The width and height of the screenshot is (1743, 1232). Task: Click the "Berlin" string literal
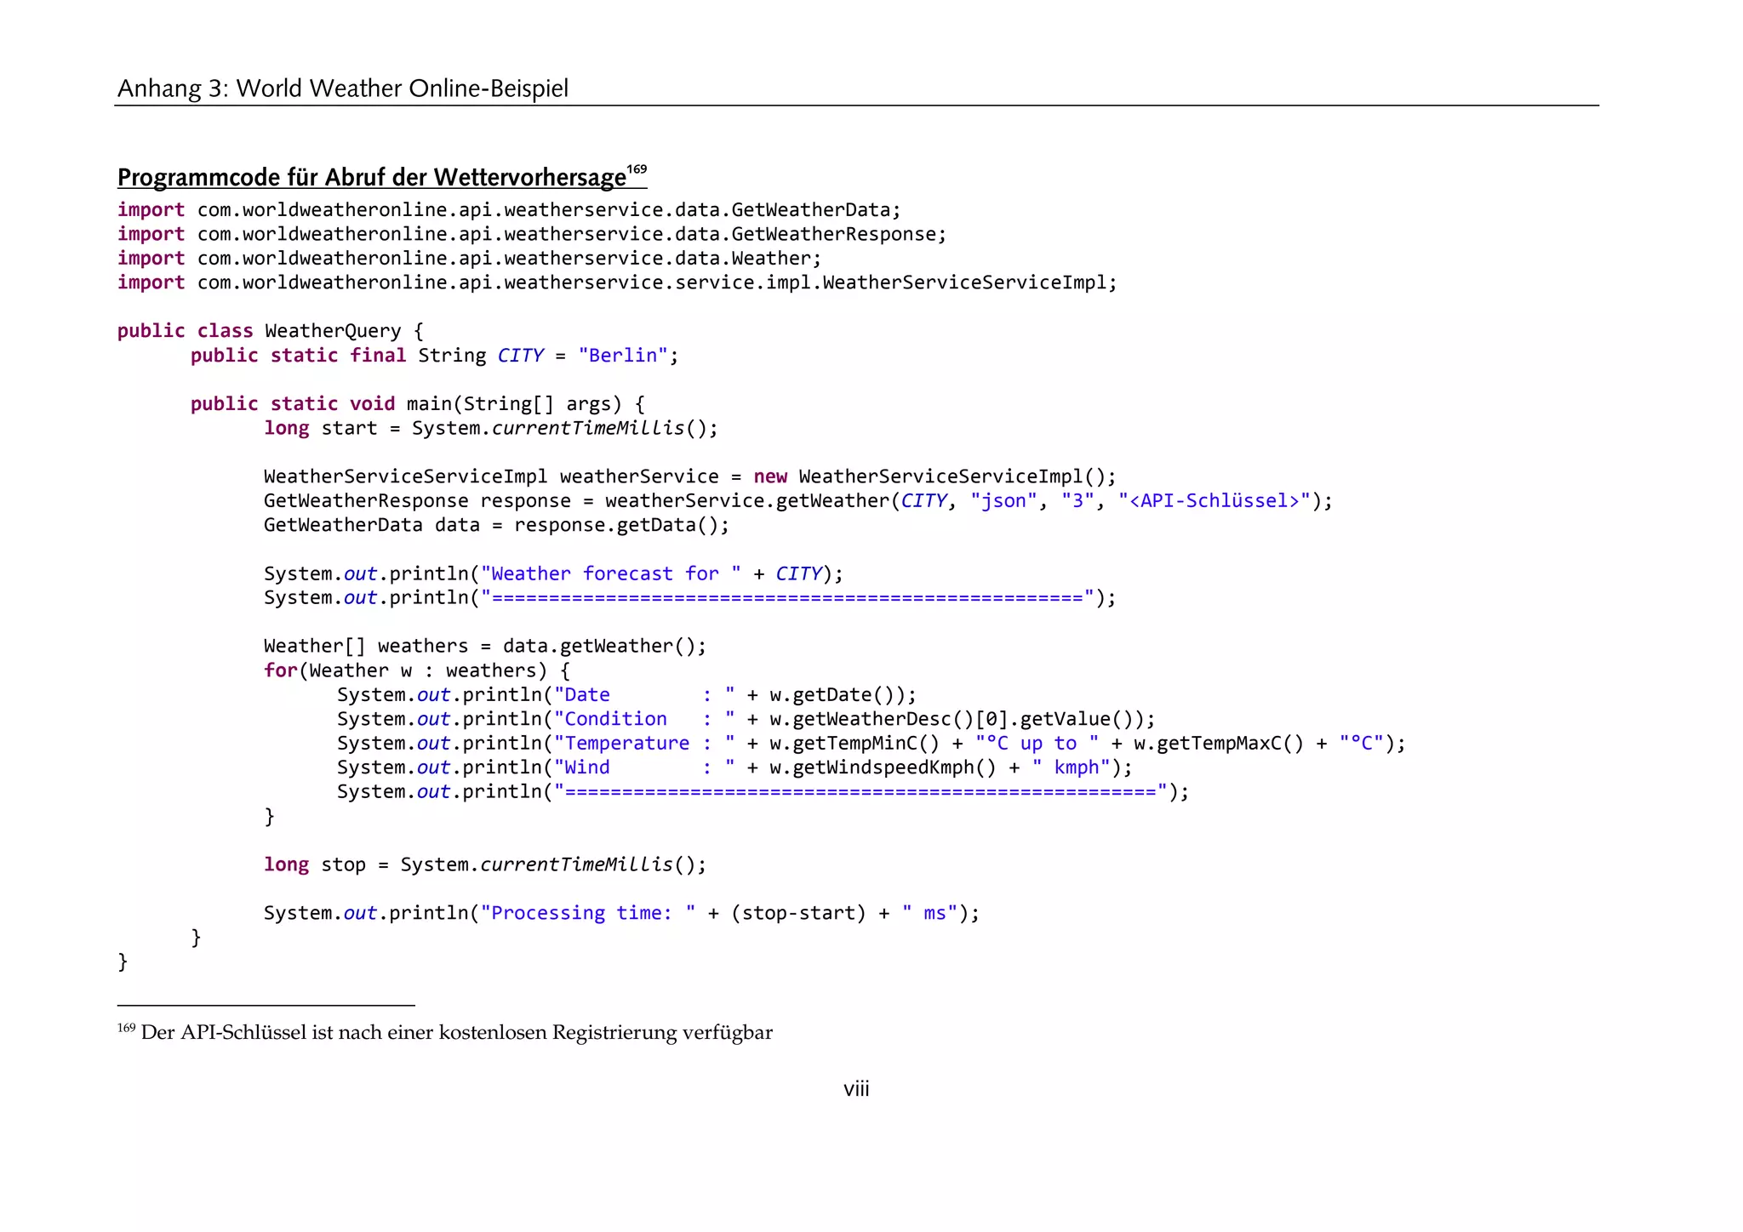(622, 356)
